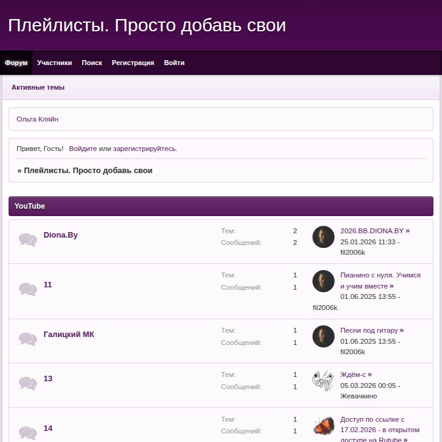This screenshot has height=442, width=442.
Task: Open the Активные темы link
Action: click(x=38, y=87)
